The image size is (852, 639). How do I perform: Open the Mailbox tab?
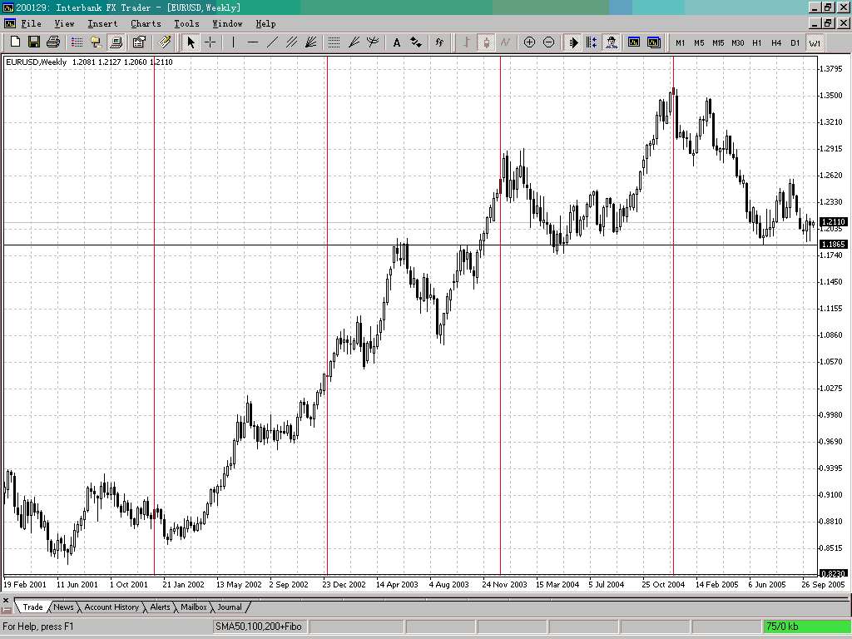pos(193,607)
